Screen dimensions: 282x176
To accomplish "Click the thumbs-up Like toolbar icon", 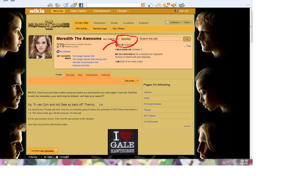I will 150,5.
